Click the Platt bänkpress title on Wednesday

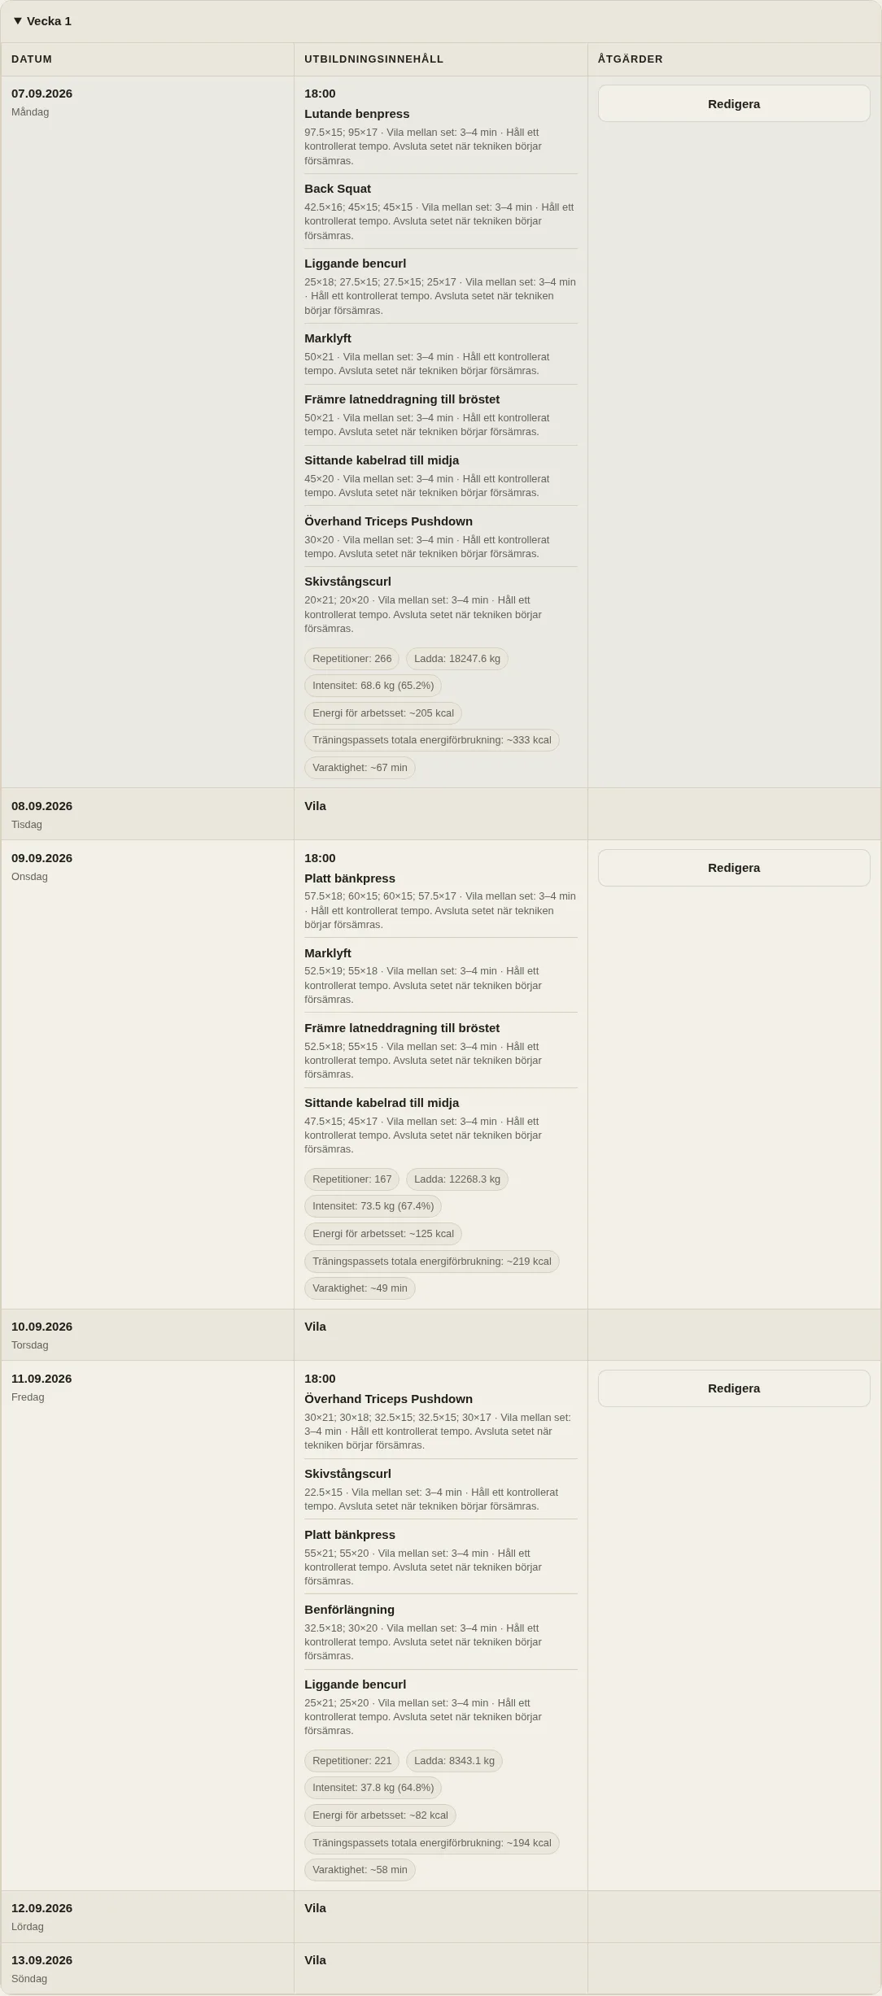coord(350,878)
